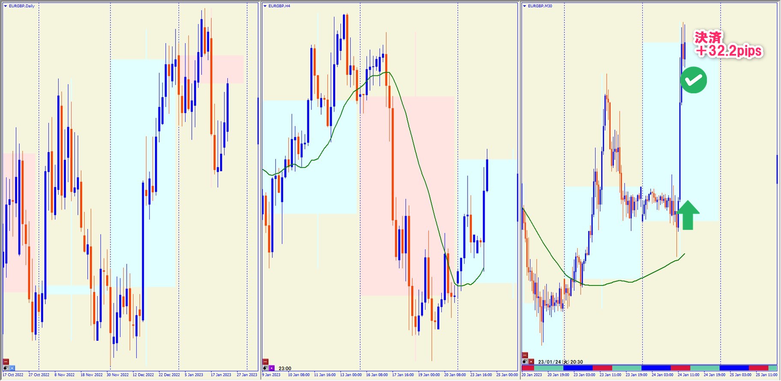This screenshot has height=381, width=781.
Task: Click the bomb icon in Daily chart
Action: (x=6, y=368)
